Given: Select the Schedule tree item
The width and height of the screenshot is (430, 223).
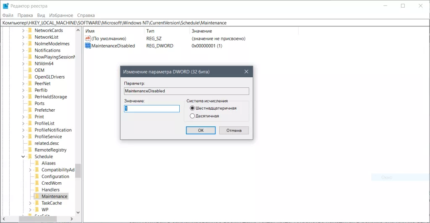Looking at the screenshot, I should pyautogui.click(x=44, y=157).
